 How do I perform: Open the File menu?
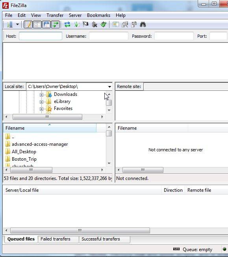(9, 15)
